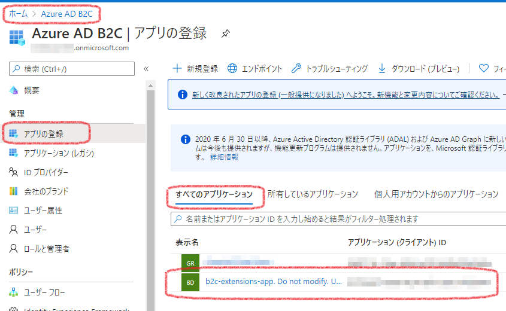506x311 pixels.
Task: Select アプリの登録 in the sidebar
Action: [73, 133]
